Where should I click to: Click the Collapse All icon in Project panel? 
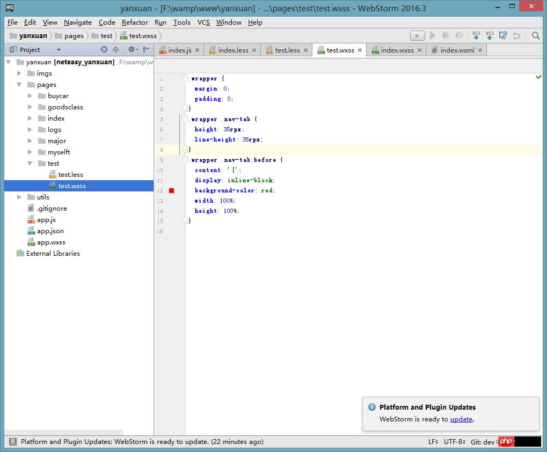115,49
